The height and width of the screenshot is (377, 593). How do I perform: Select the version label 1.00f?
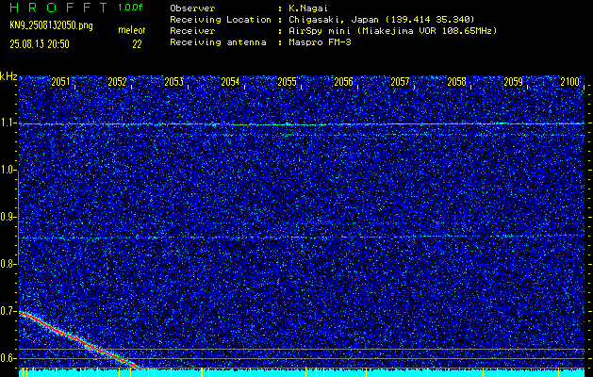tap(130, 8)
